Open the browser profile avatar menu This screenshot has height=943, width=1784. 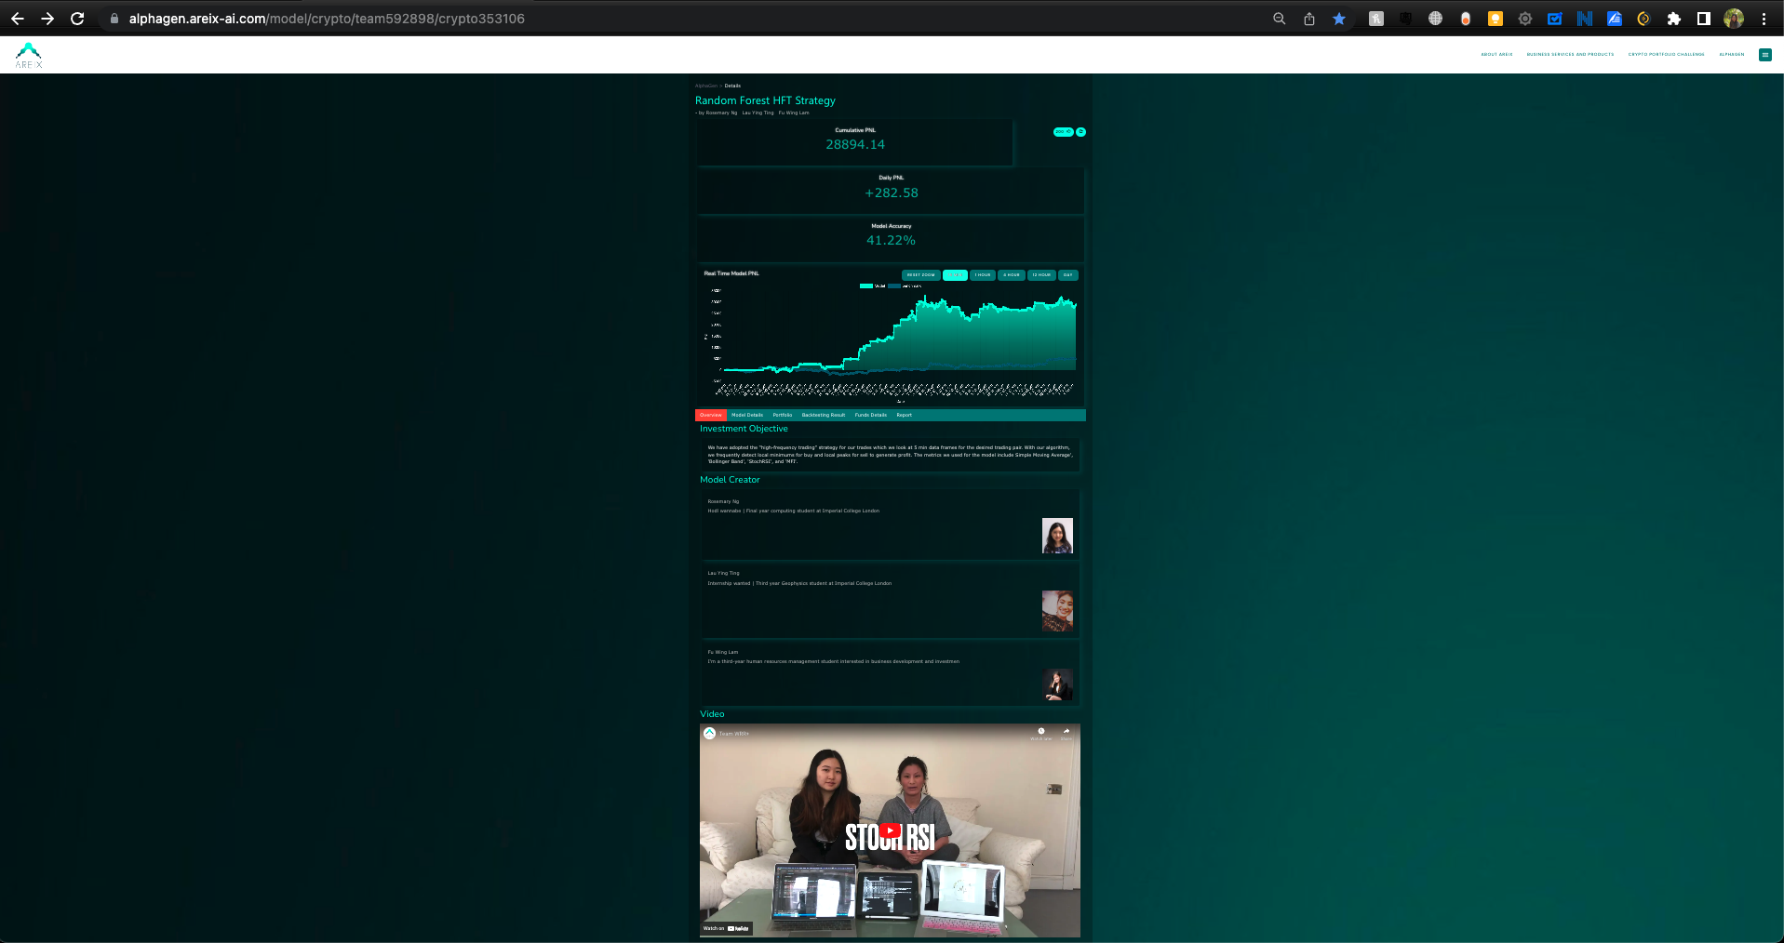coord(1733,18)
